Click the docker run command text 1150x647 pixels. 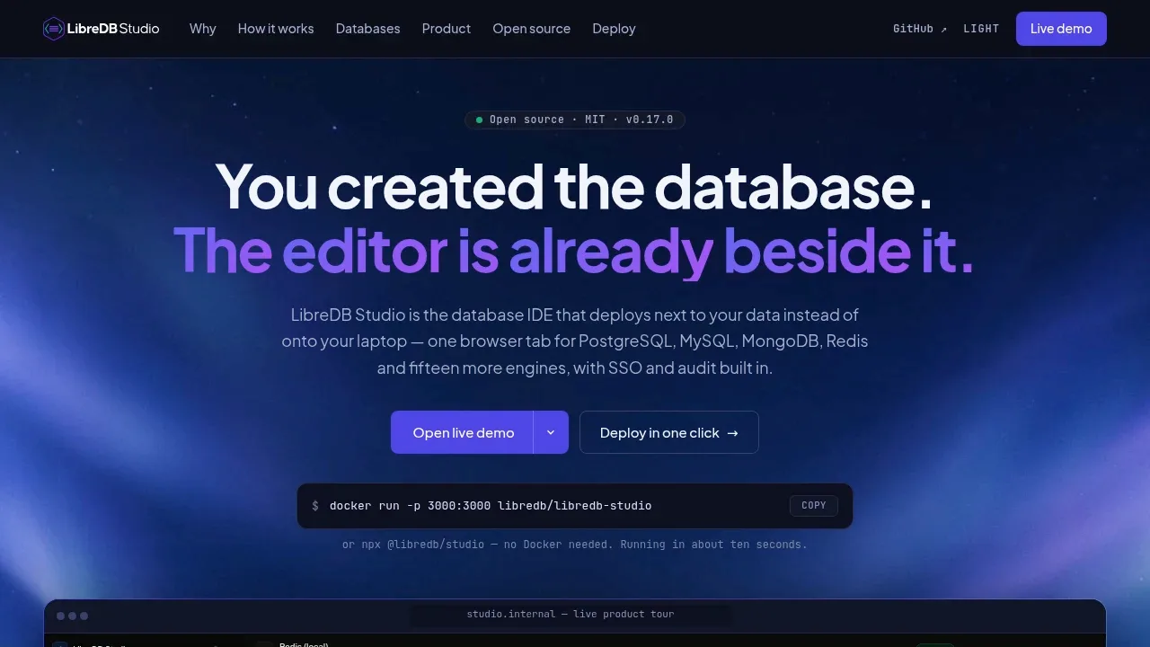click(491, 506)
